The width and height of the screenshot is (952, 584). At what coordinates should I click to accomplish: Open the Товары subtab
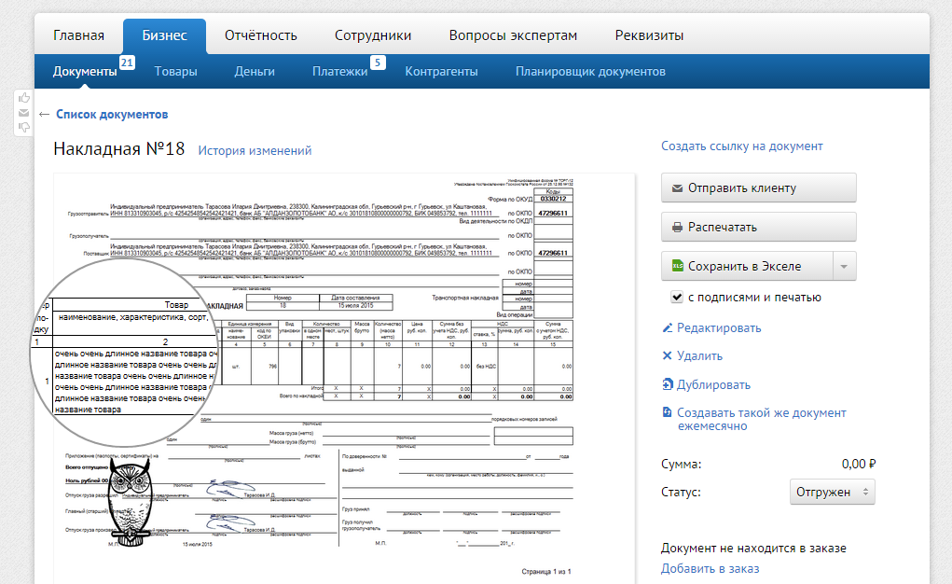pyautogui.click(x=175, y=72)
